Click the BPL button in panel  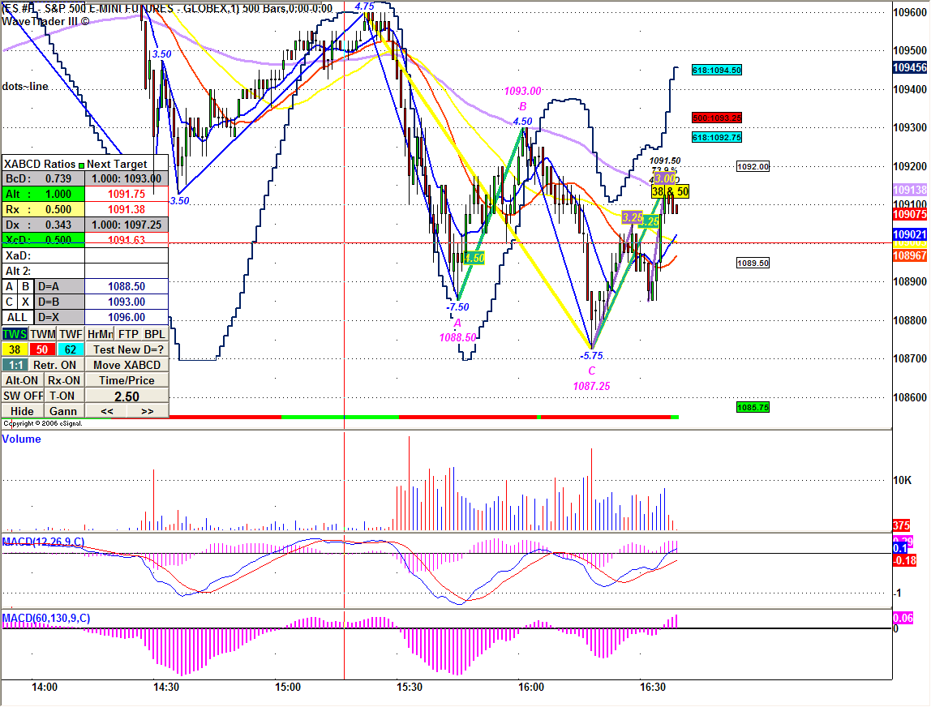pyautogui.click(x=154, y=334)
